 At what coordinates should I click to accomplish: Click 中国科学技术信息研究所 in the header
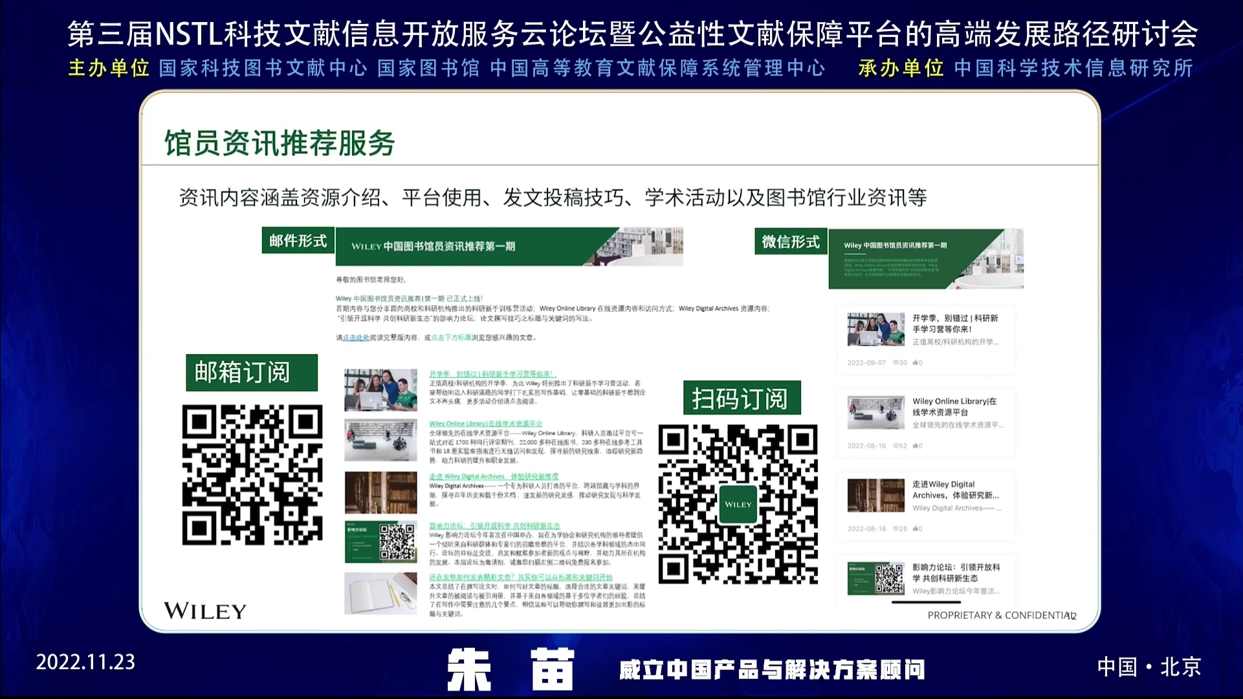click(1073, 68)
